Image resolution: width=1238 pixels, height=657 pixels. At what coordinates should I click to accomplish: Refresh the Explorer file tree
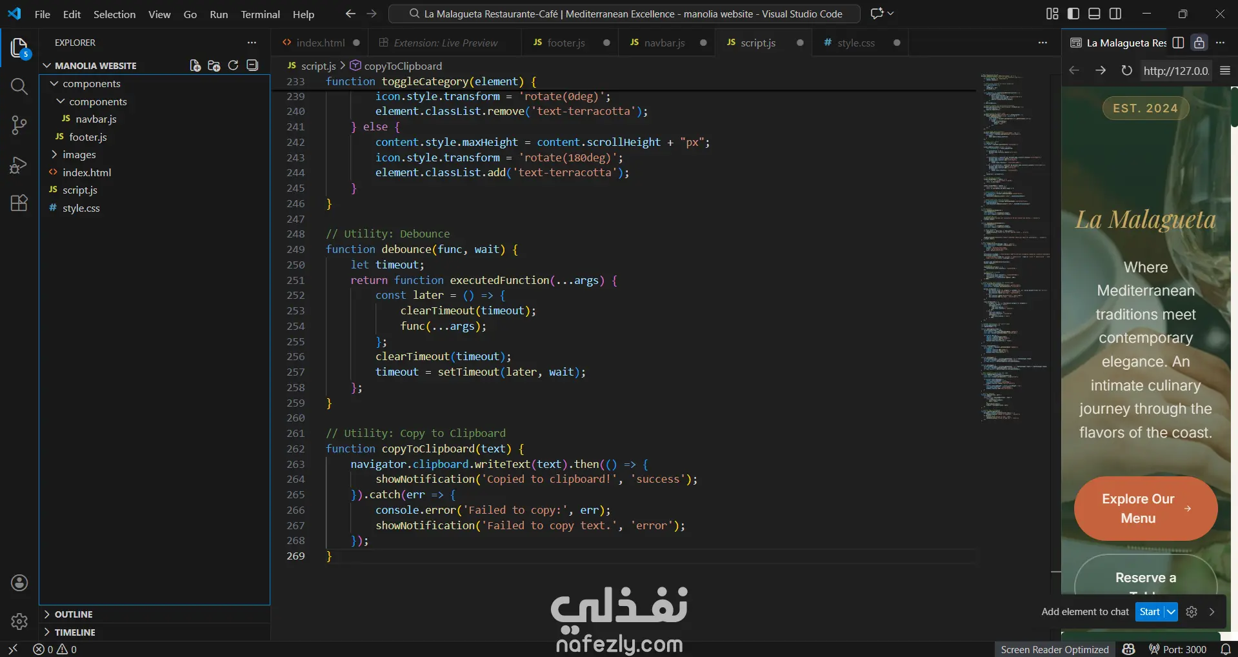(234, 65)
